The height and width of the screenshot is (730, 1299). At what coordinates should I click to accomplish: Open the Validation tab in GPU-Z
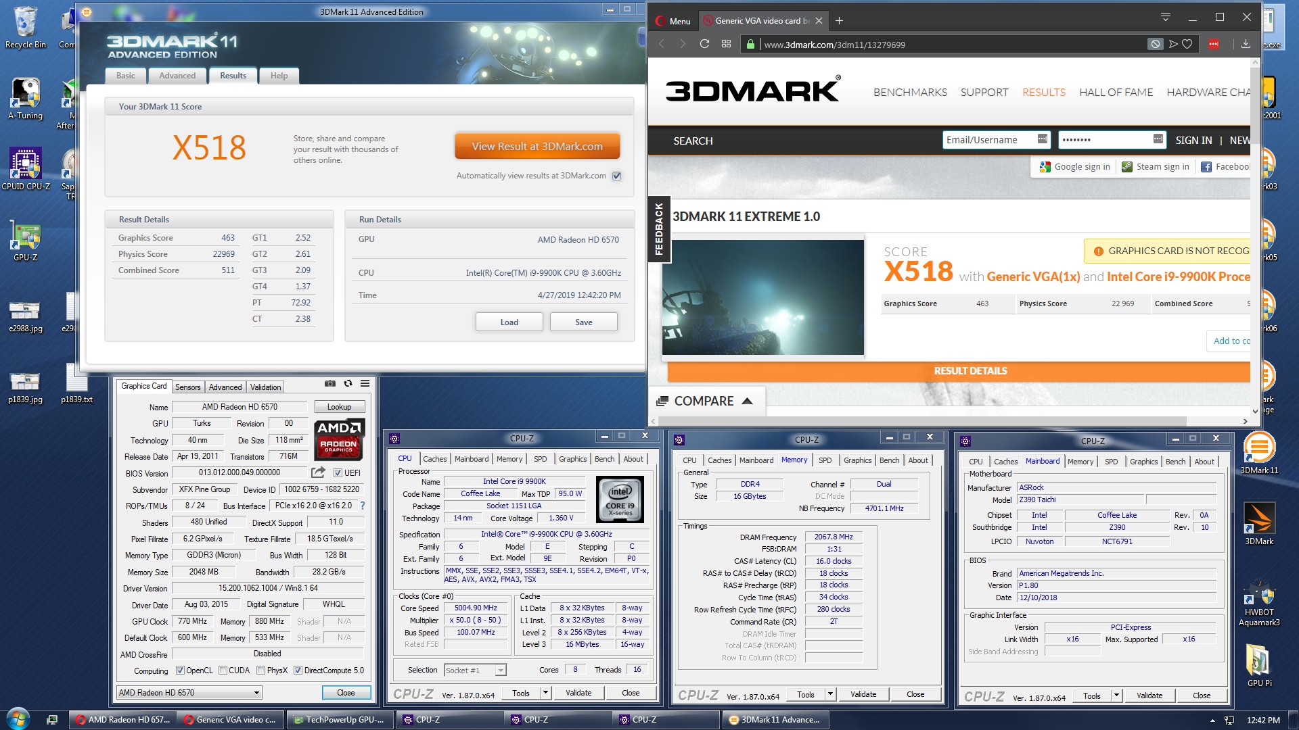coord(265,387)
